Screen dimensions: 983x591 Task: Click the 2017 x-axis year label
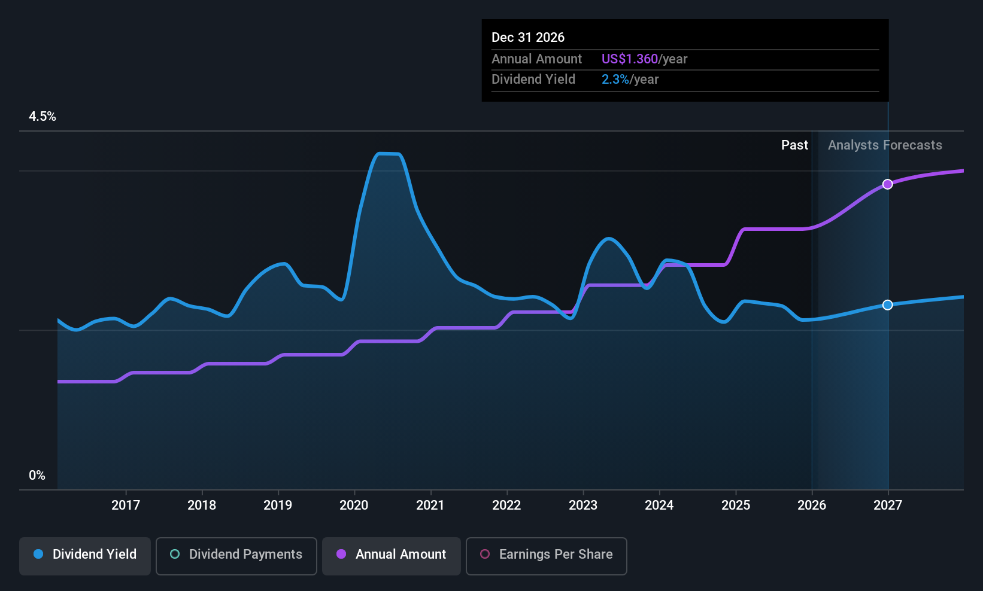[126, 505]
